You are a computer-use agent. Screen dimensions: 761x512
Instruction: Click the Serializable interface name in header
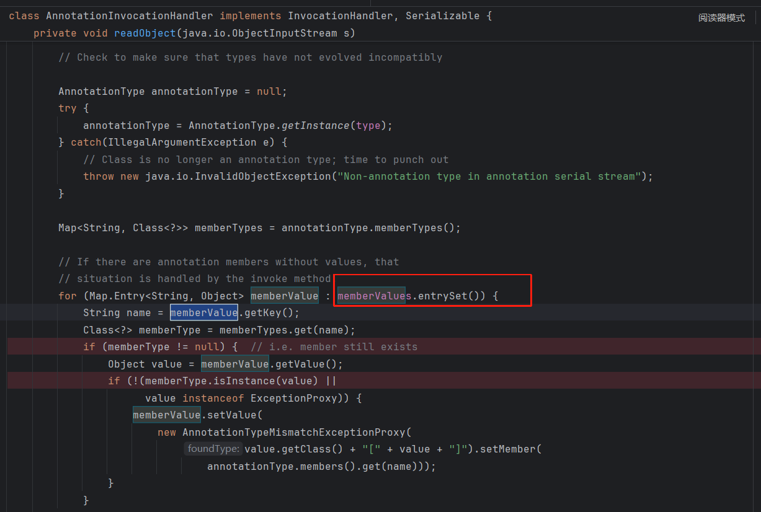[442, 15]
